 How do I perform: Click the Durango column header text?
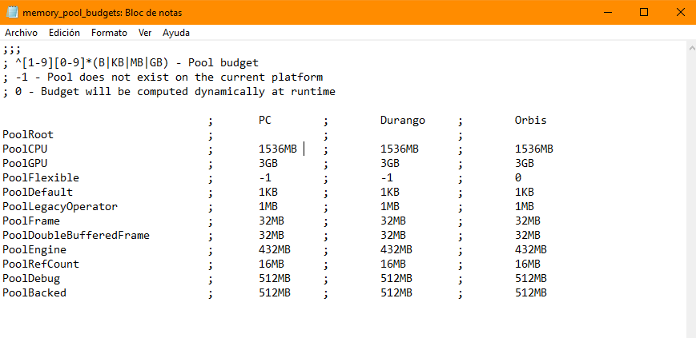pyautogui.click(x=403, y=120)
